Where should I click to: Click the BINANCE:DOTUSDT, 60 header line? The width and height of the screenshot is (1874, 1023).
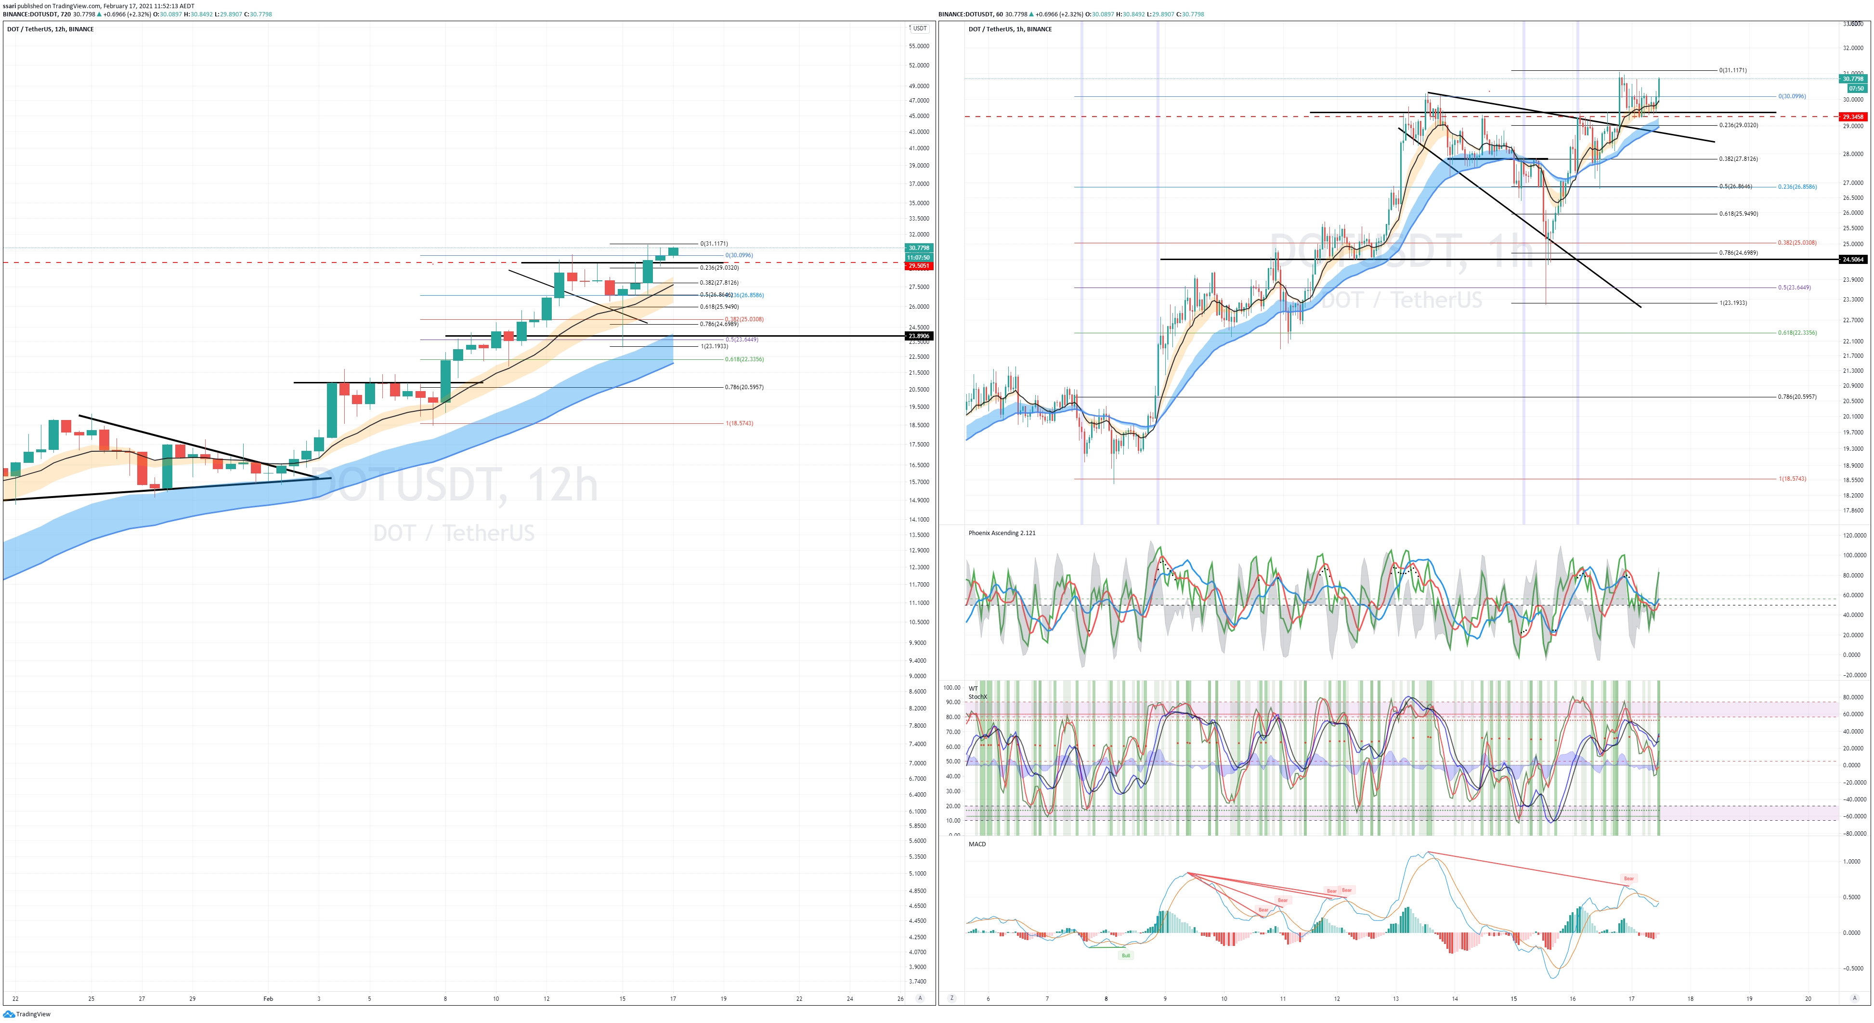[1071, 14]
